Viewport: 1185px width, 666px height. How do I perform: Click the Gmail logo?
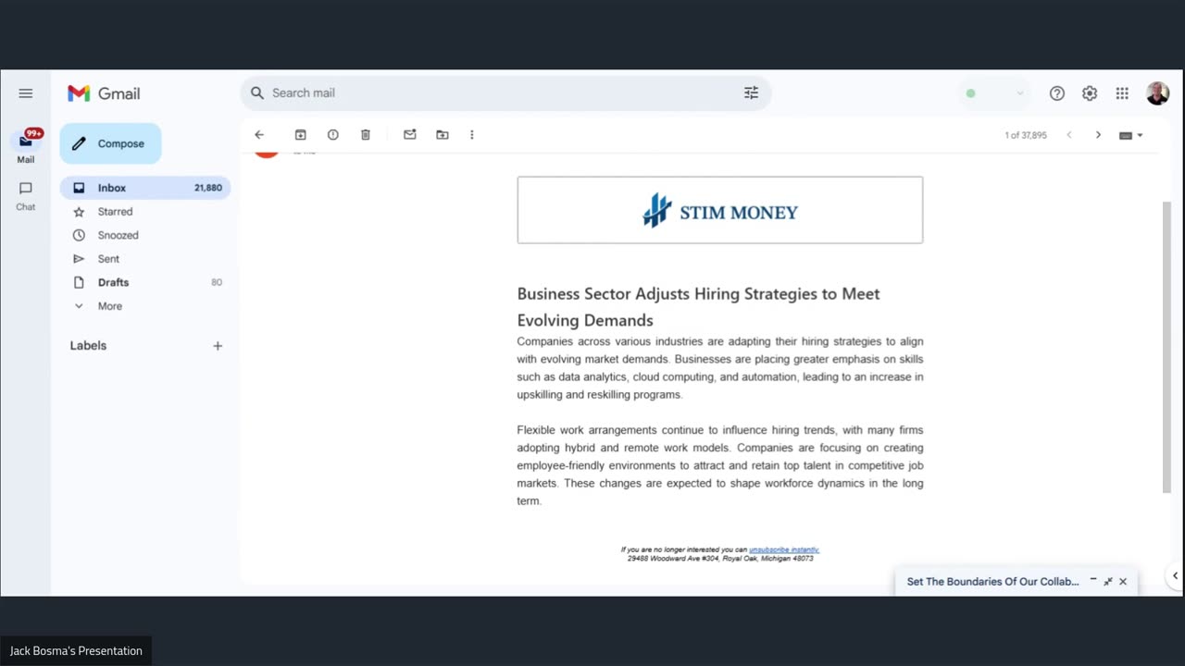[x=104, y=93]
